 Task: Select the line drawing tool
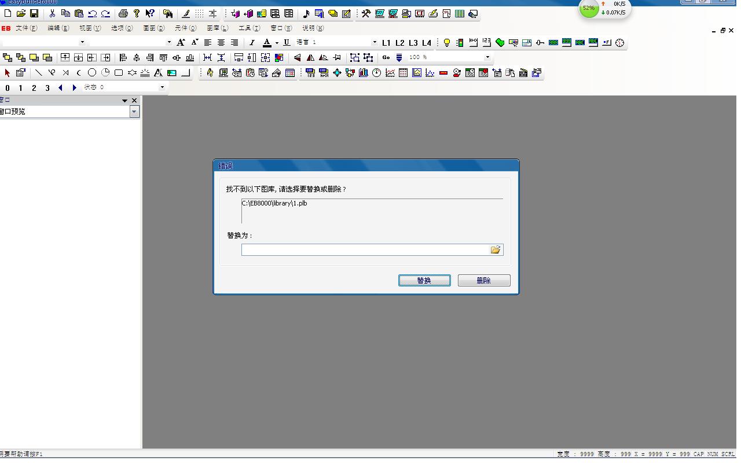[39, 73]
